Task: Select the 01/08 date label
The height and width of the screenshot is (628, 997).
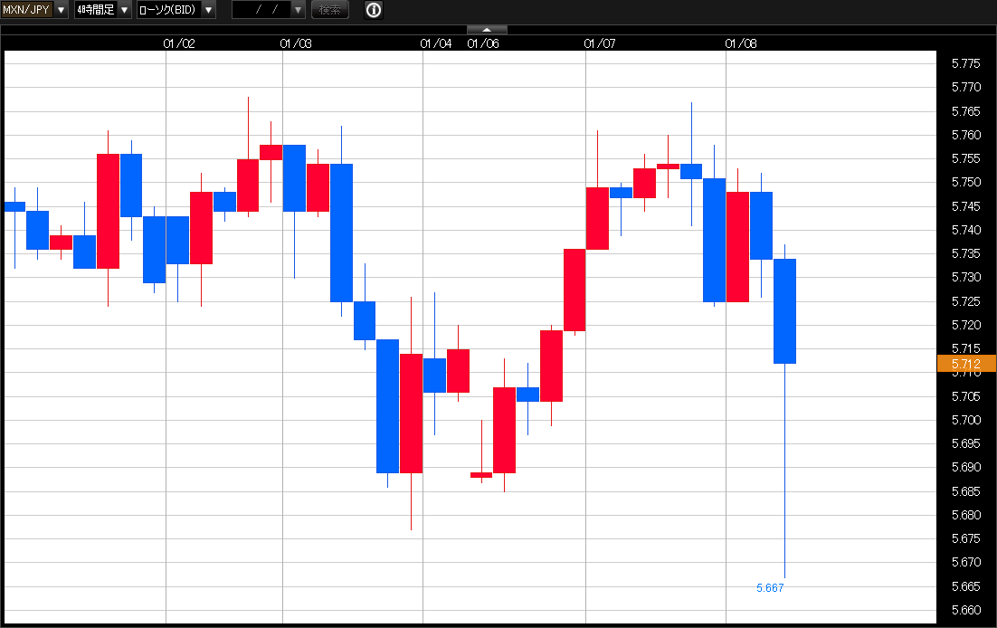Action: pyautogui.click(x=741, y=43)
